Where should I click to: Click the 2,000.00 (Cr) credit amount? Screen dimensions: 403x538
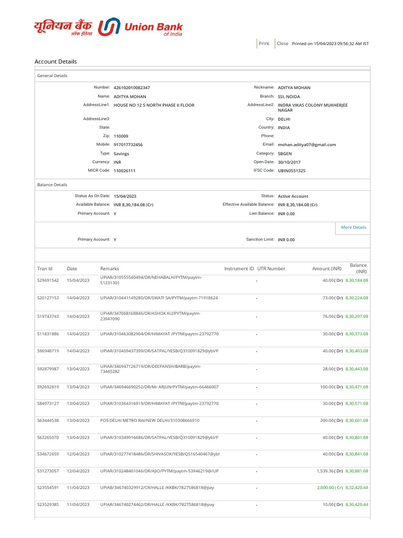(330, 488)
